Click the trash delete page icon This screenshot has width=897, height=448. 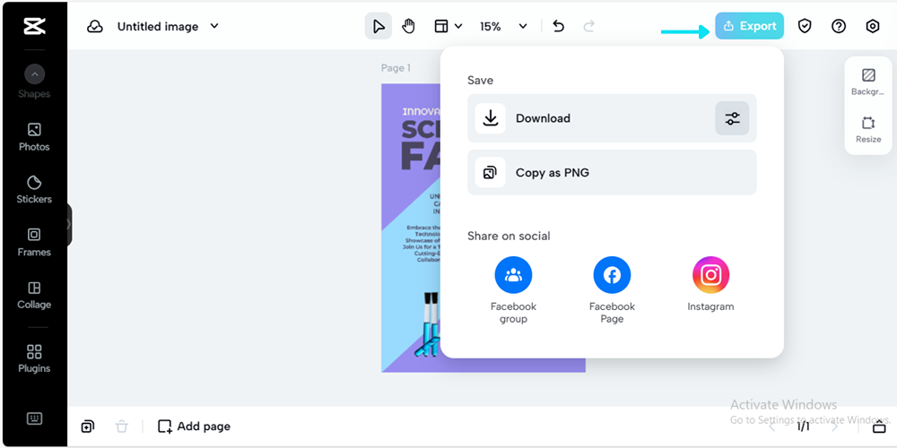pyautogui.click(x=122, y=426)
